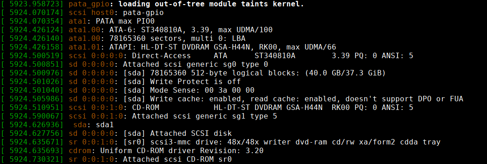This screenshot has height=164, width=487.
Task: Click 'Uniform CD-ROM driver Revision: 3.20'
Action: [x=182, y=151]
